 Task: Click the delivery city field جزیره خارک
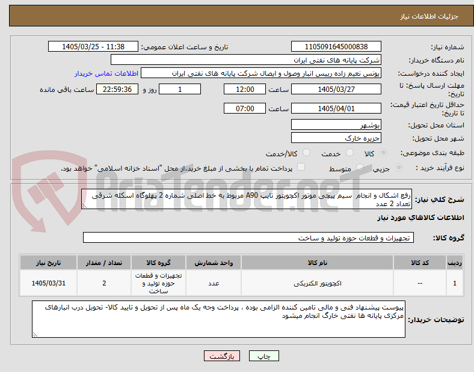(x=336, y=138)
